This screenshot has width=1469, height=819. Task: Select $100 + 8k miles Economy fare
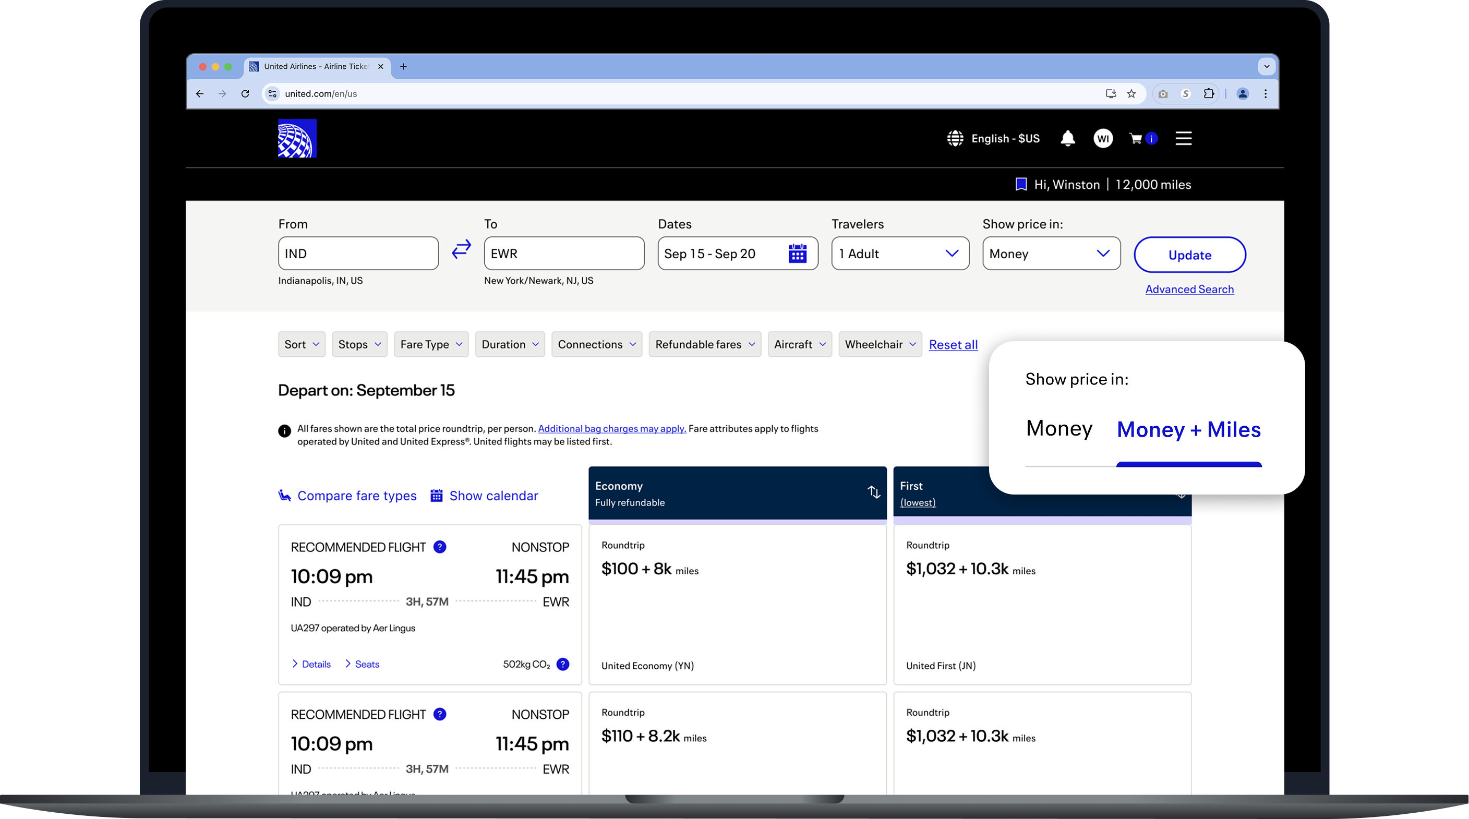(x=737, y=605)
